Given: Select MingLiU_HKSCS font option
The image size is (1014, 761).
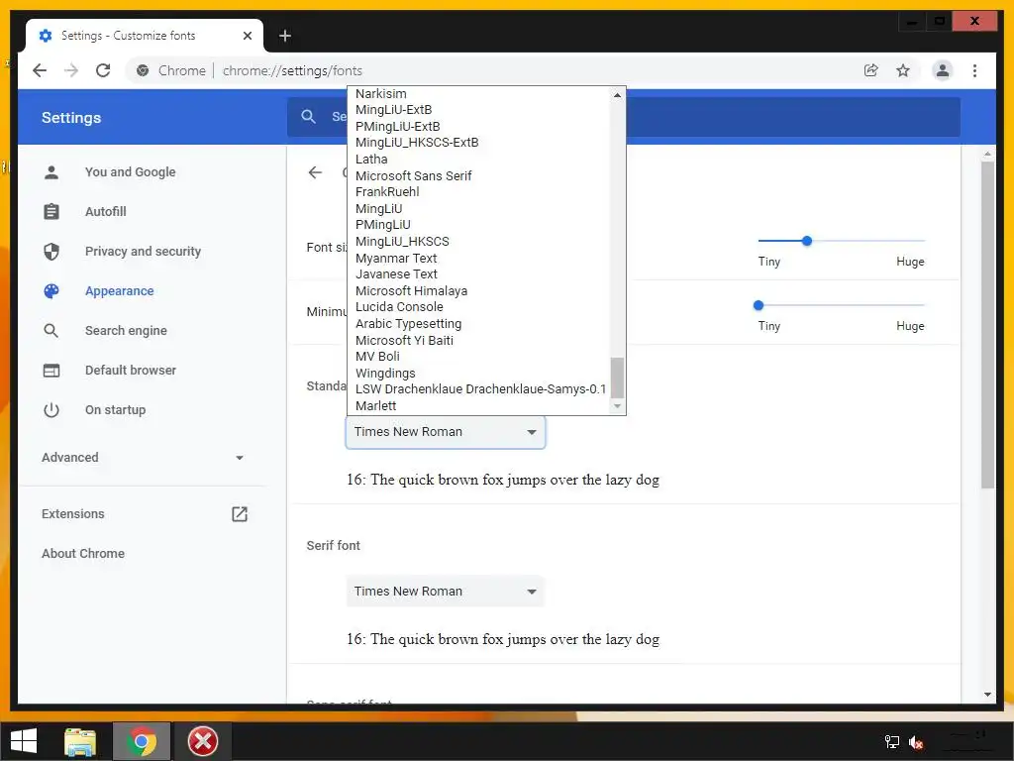Looking at the screenshot, I should click(x=478, y=242).
